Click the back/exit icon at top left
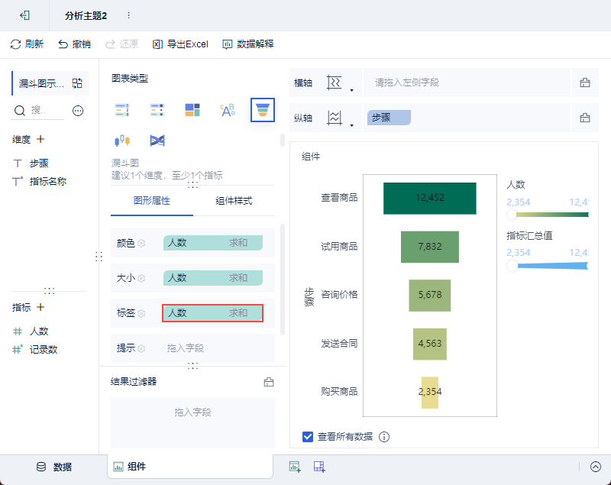Image resolution: width=611 pixels, height=485 pixels. (x=24, y=15)
